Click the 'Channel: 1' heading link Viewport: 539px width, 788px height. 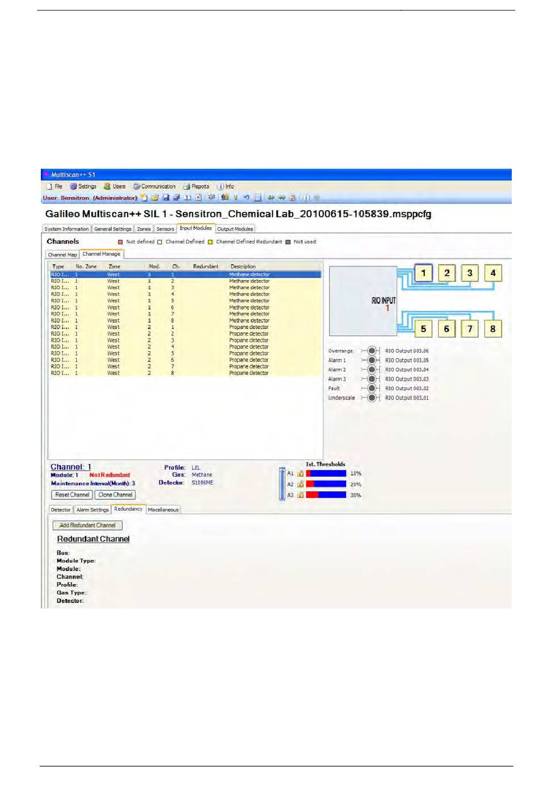click(x=71, y=467)
